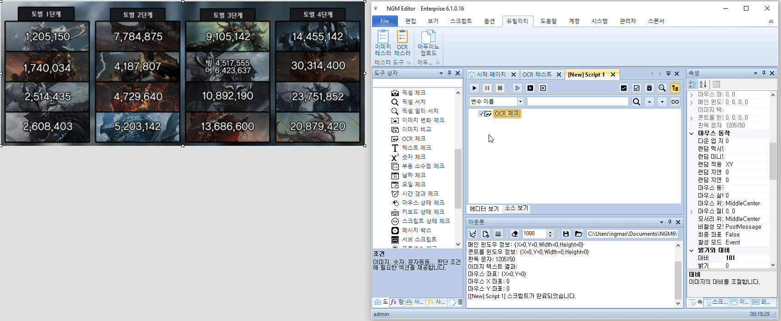Open the 아웃풋 panel dropdown arrow
The width and height of the screenshot is (781, 321).
661,222
